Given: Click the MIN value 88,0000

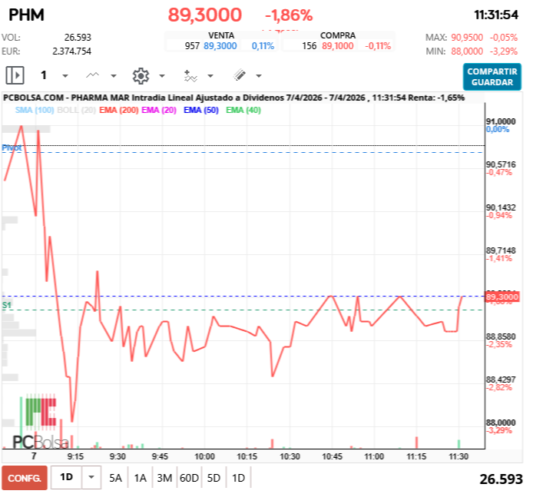Looking at the screenshot, I should 467,51.
